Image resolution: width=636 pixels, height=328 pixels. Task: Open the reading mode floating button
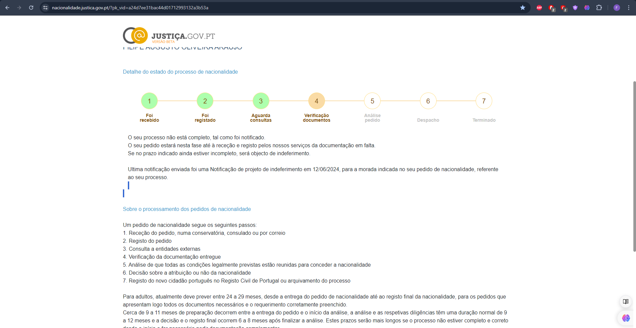click(625, 301)
